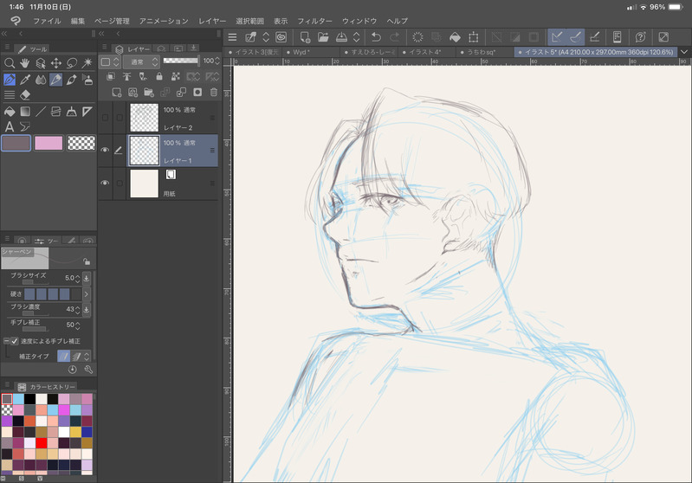Select the Eyedropper tool
This screenshot has height=483, width=692.
25,80
